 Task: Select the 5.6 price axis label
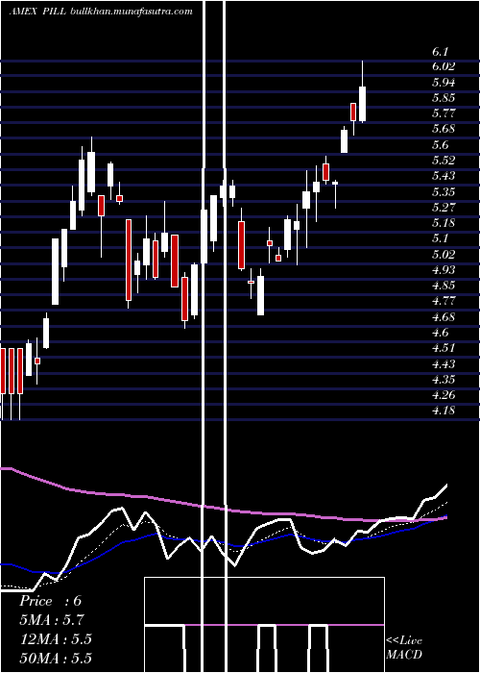[x=440, y=144]
